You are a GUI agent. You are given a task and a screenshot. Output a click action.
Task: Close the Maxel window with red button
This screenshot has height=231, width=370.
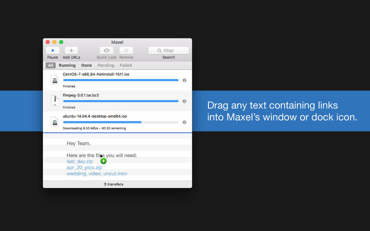point(48,42)
